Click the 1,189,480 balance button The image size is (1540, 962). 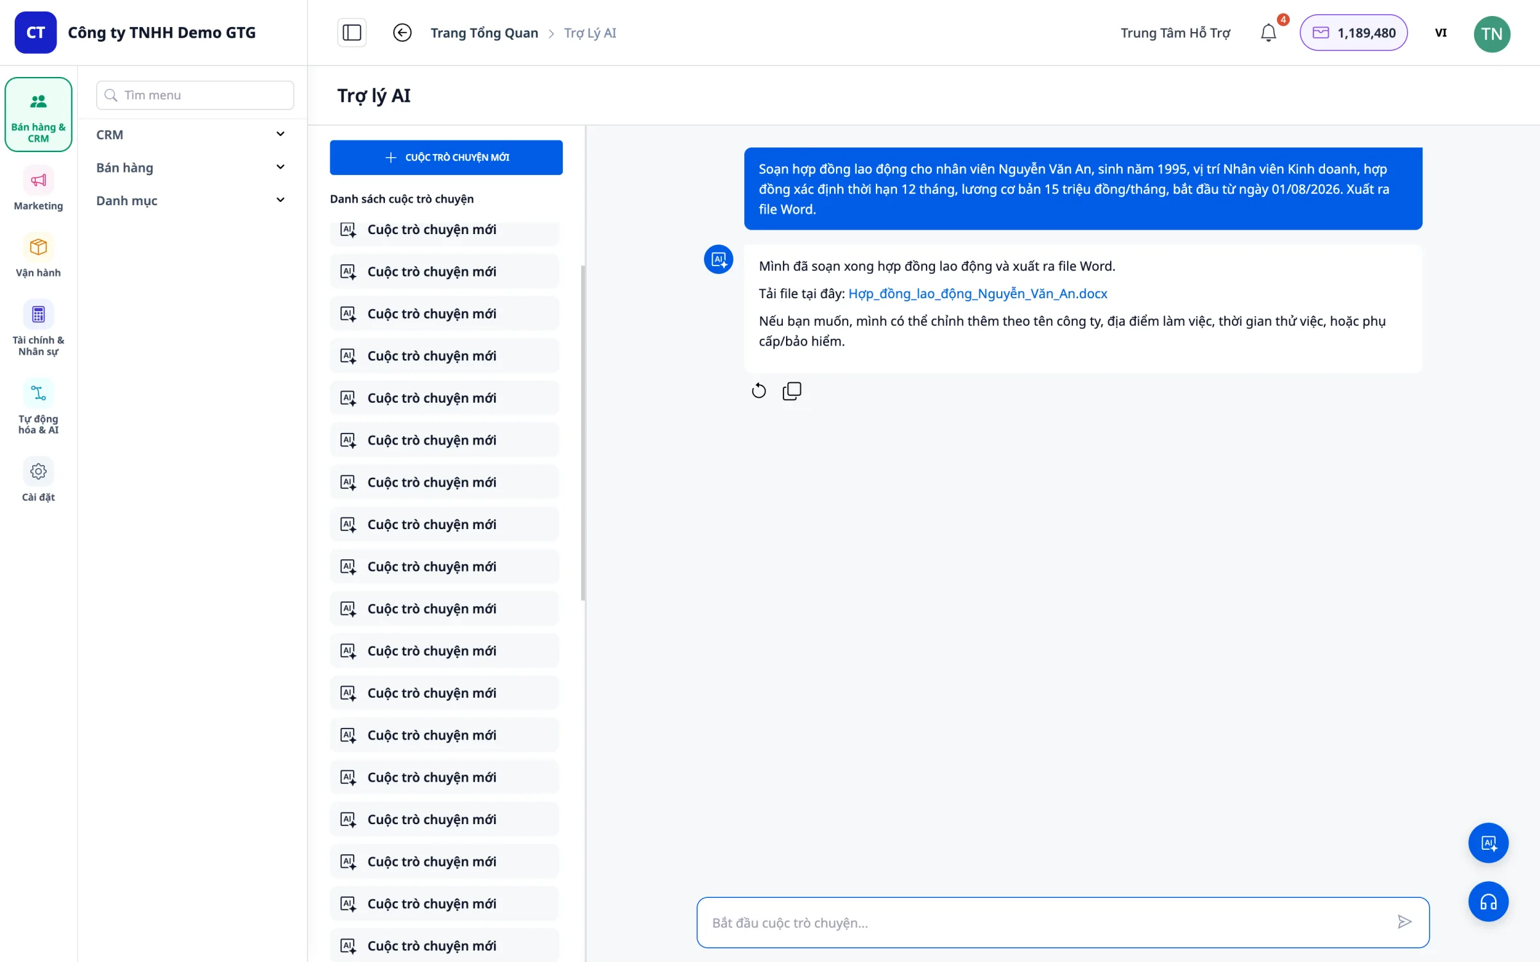pos(1353,33)
